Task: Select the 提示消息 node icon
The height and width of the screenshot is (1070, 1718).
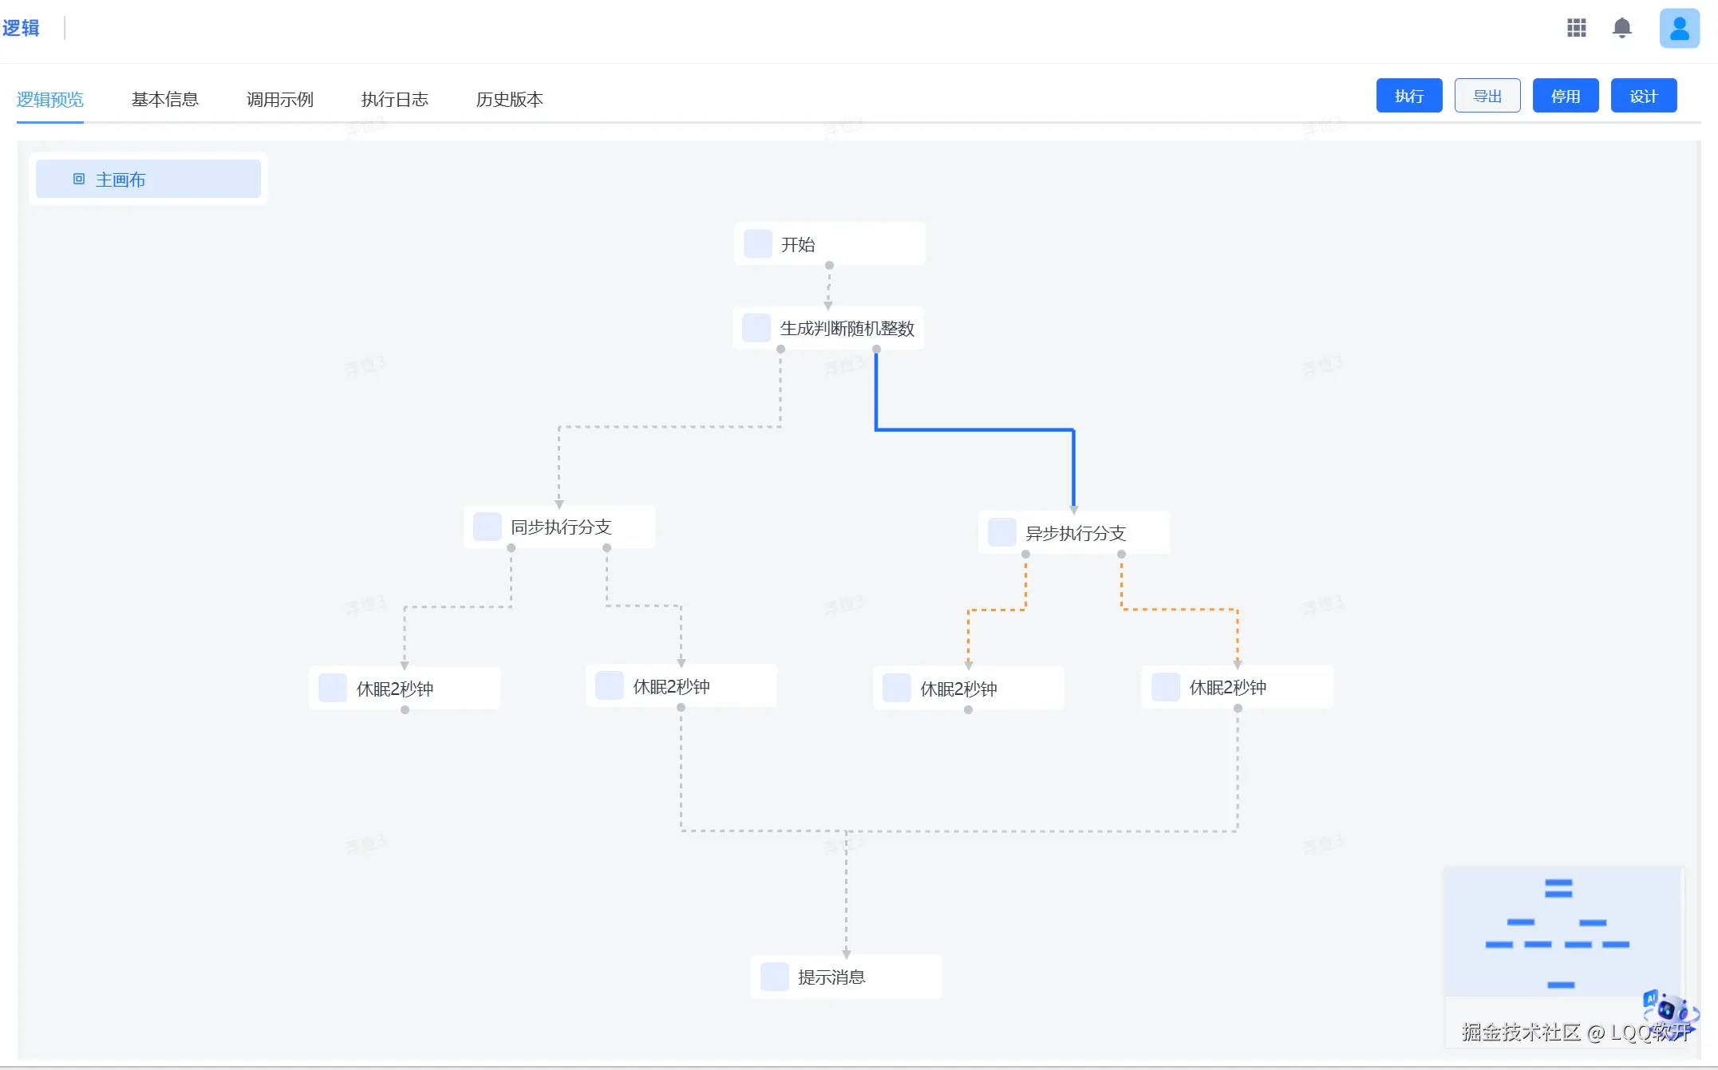Action: [774, 977]
